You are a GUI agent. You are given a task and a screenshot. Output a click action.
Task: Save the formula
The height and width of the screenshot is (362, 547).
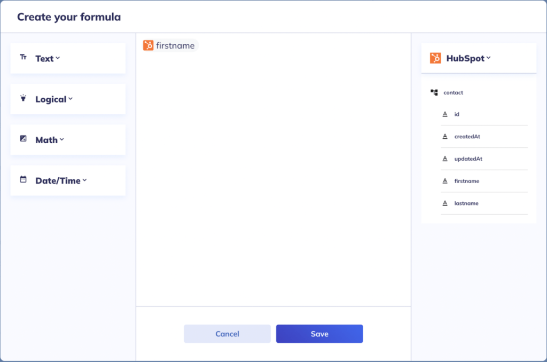coord(319,333)
